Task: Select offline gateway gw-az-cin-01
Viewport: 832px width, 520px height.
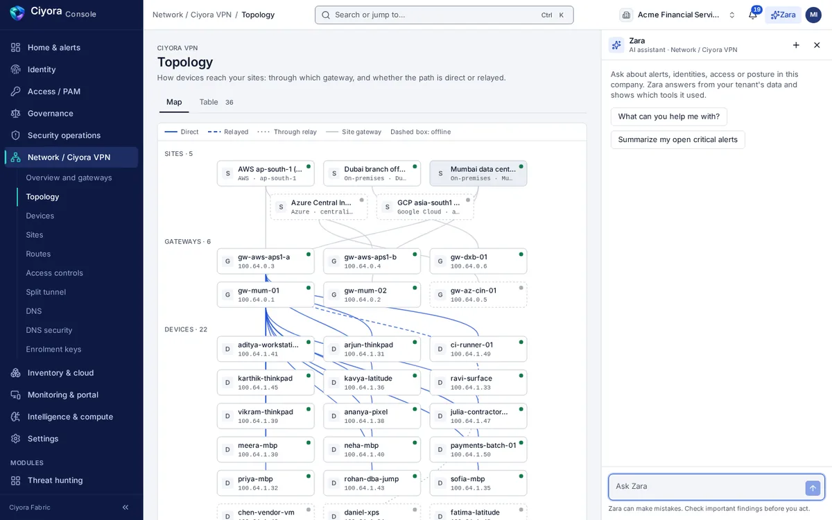Action: point(478,295)
